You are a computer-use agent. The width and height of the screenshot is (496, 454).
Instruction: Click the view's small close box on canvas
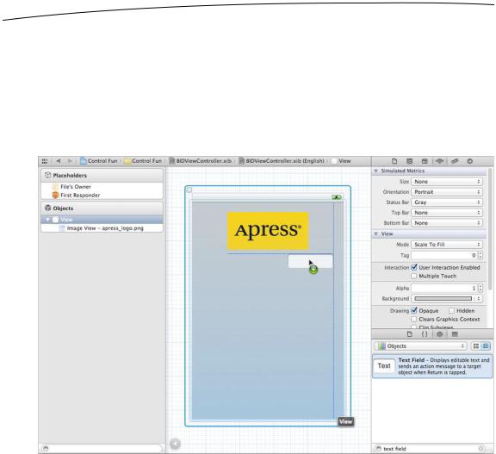(189, 190)
